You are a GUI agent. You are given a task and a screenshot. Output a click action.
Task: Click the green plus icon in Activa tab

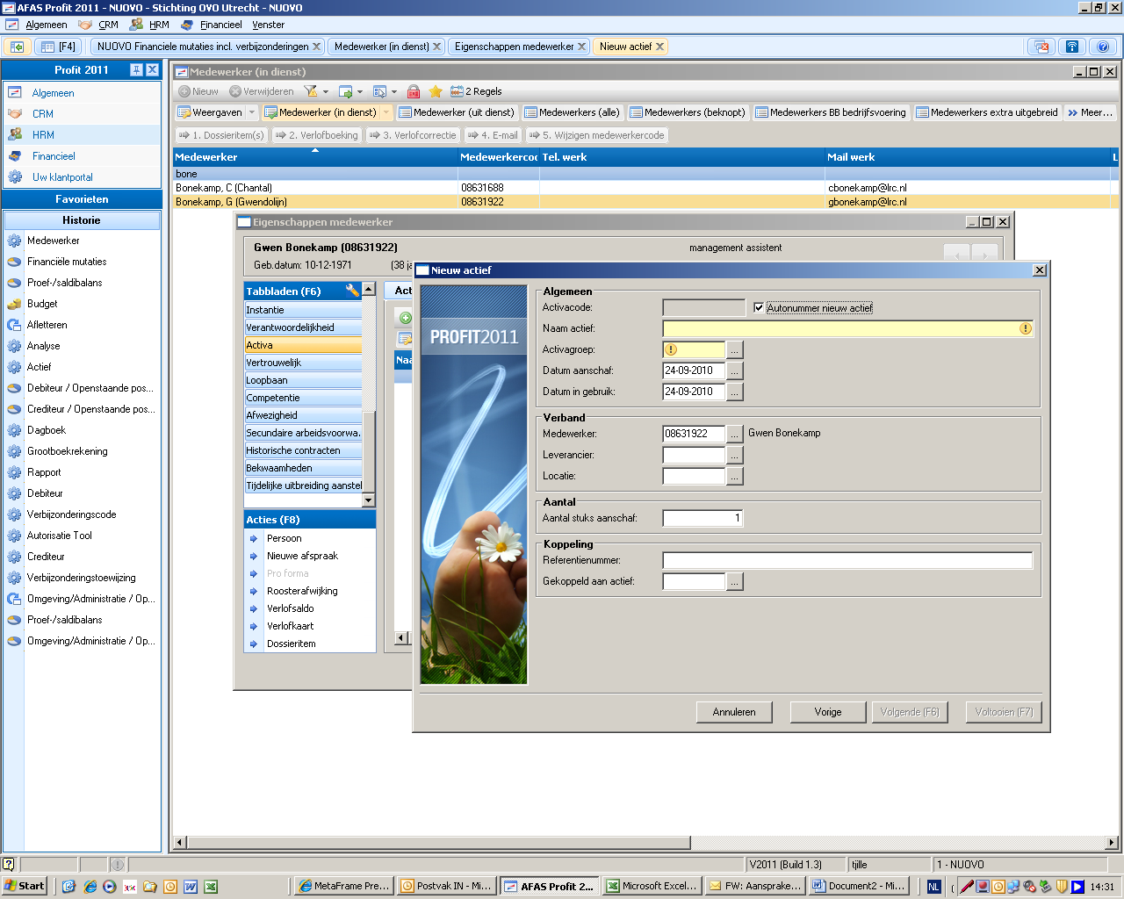(x=405, y=318)
